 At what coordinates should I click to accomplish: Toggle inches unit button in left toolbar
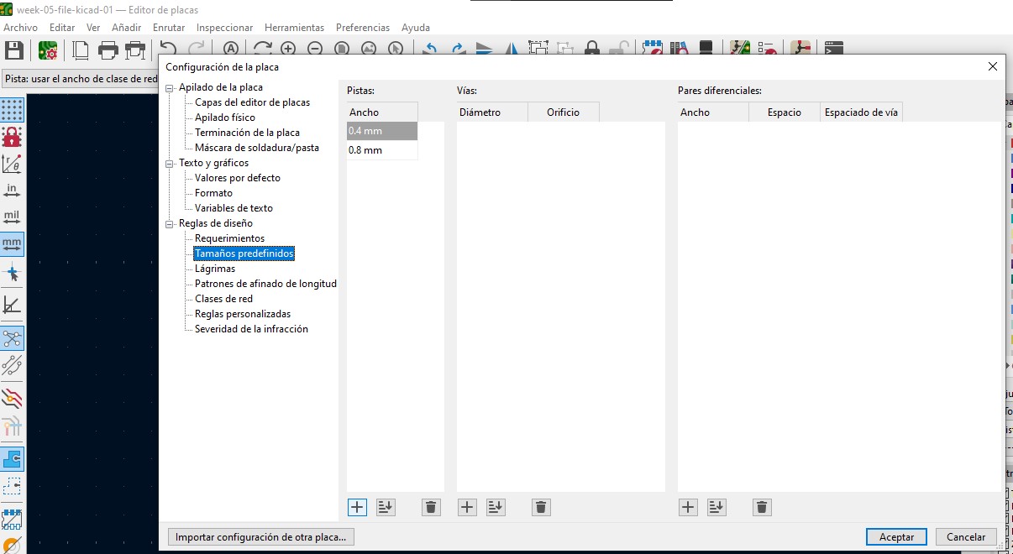pyautogui.click(x=12, y=190)
